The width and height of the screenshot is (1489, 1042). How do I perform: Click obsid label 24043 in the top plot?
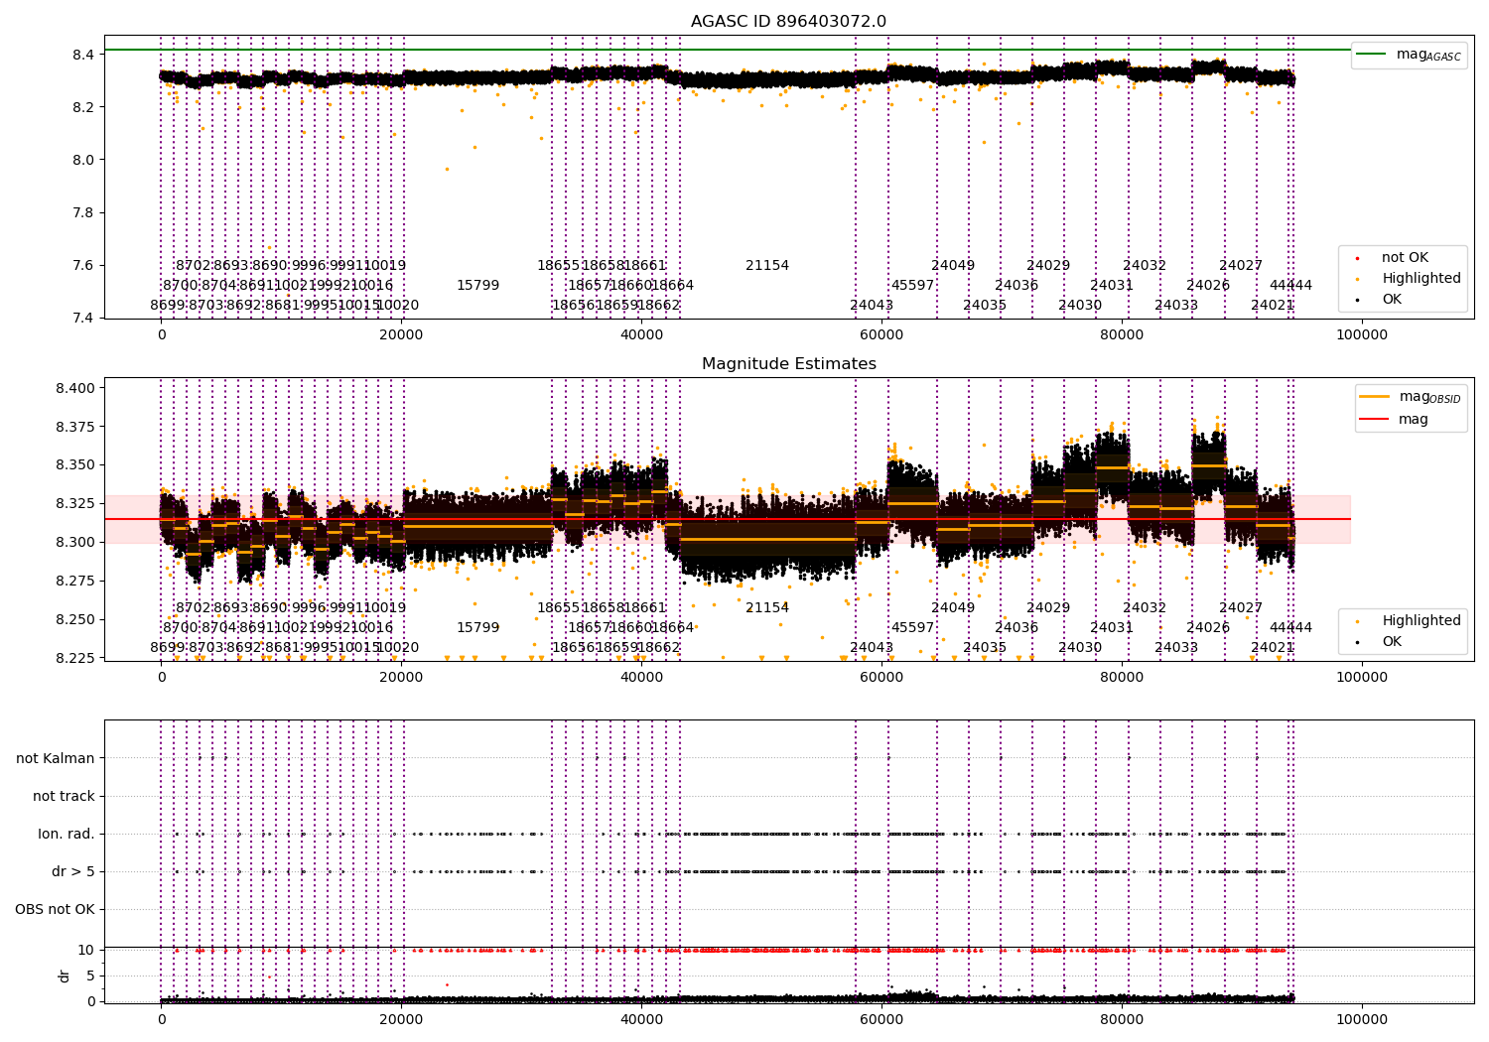click(872, 306)
